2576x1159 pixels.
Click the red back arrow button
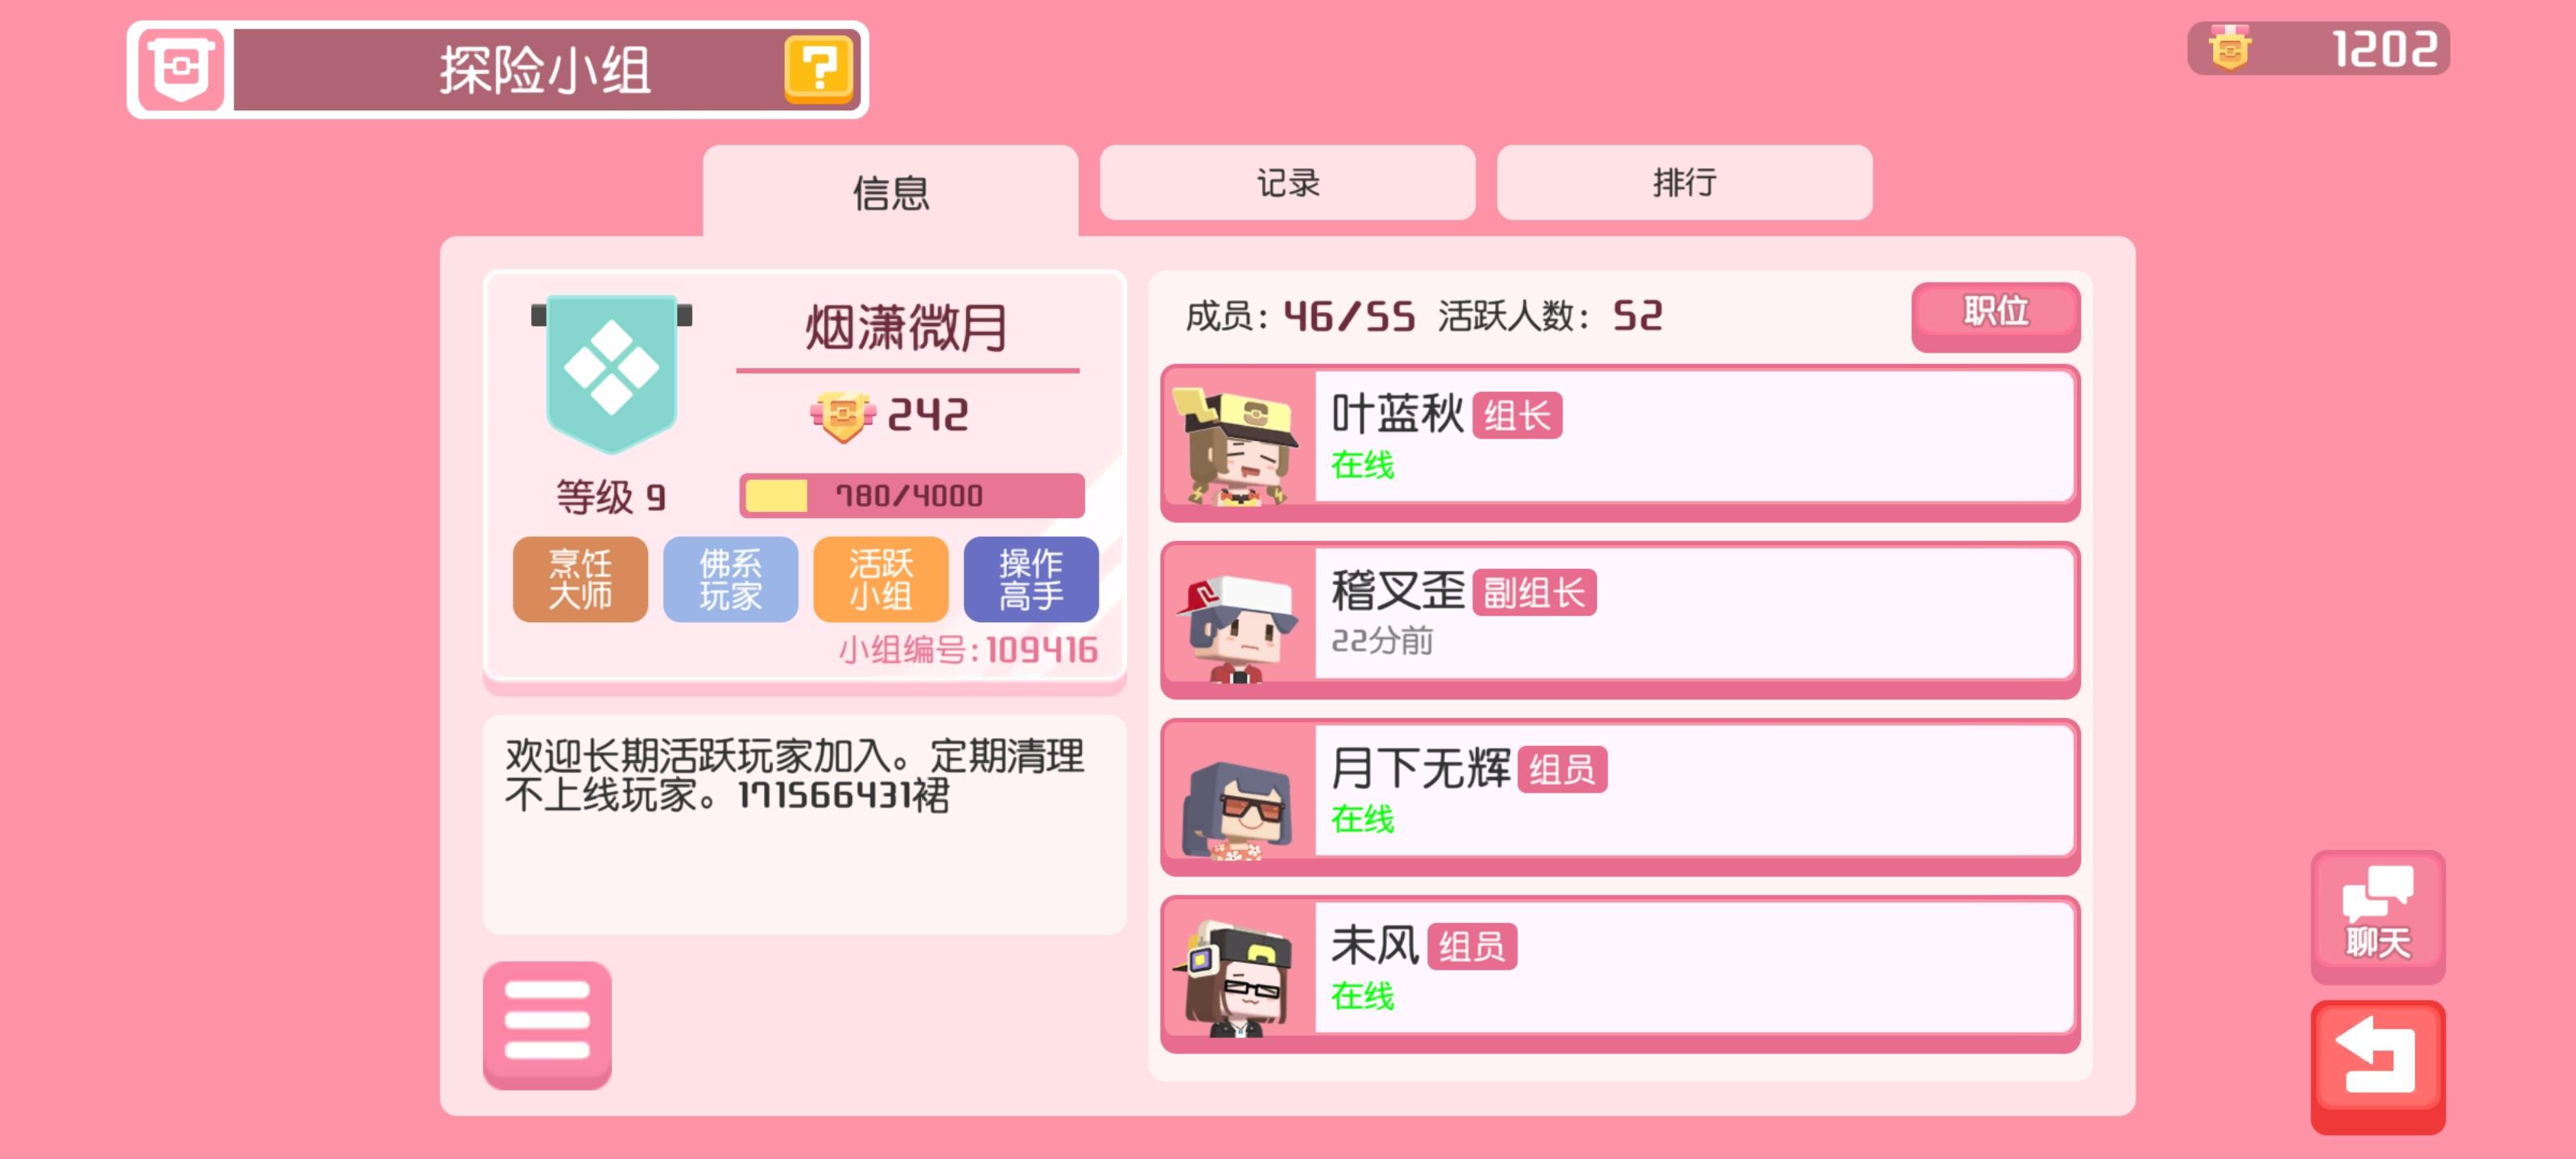click(2377, 1066)
